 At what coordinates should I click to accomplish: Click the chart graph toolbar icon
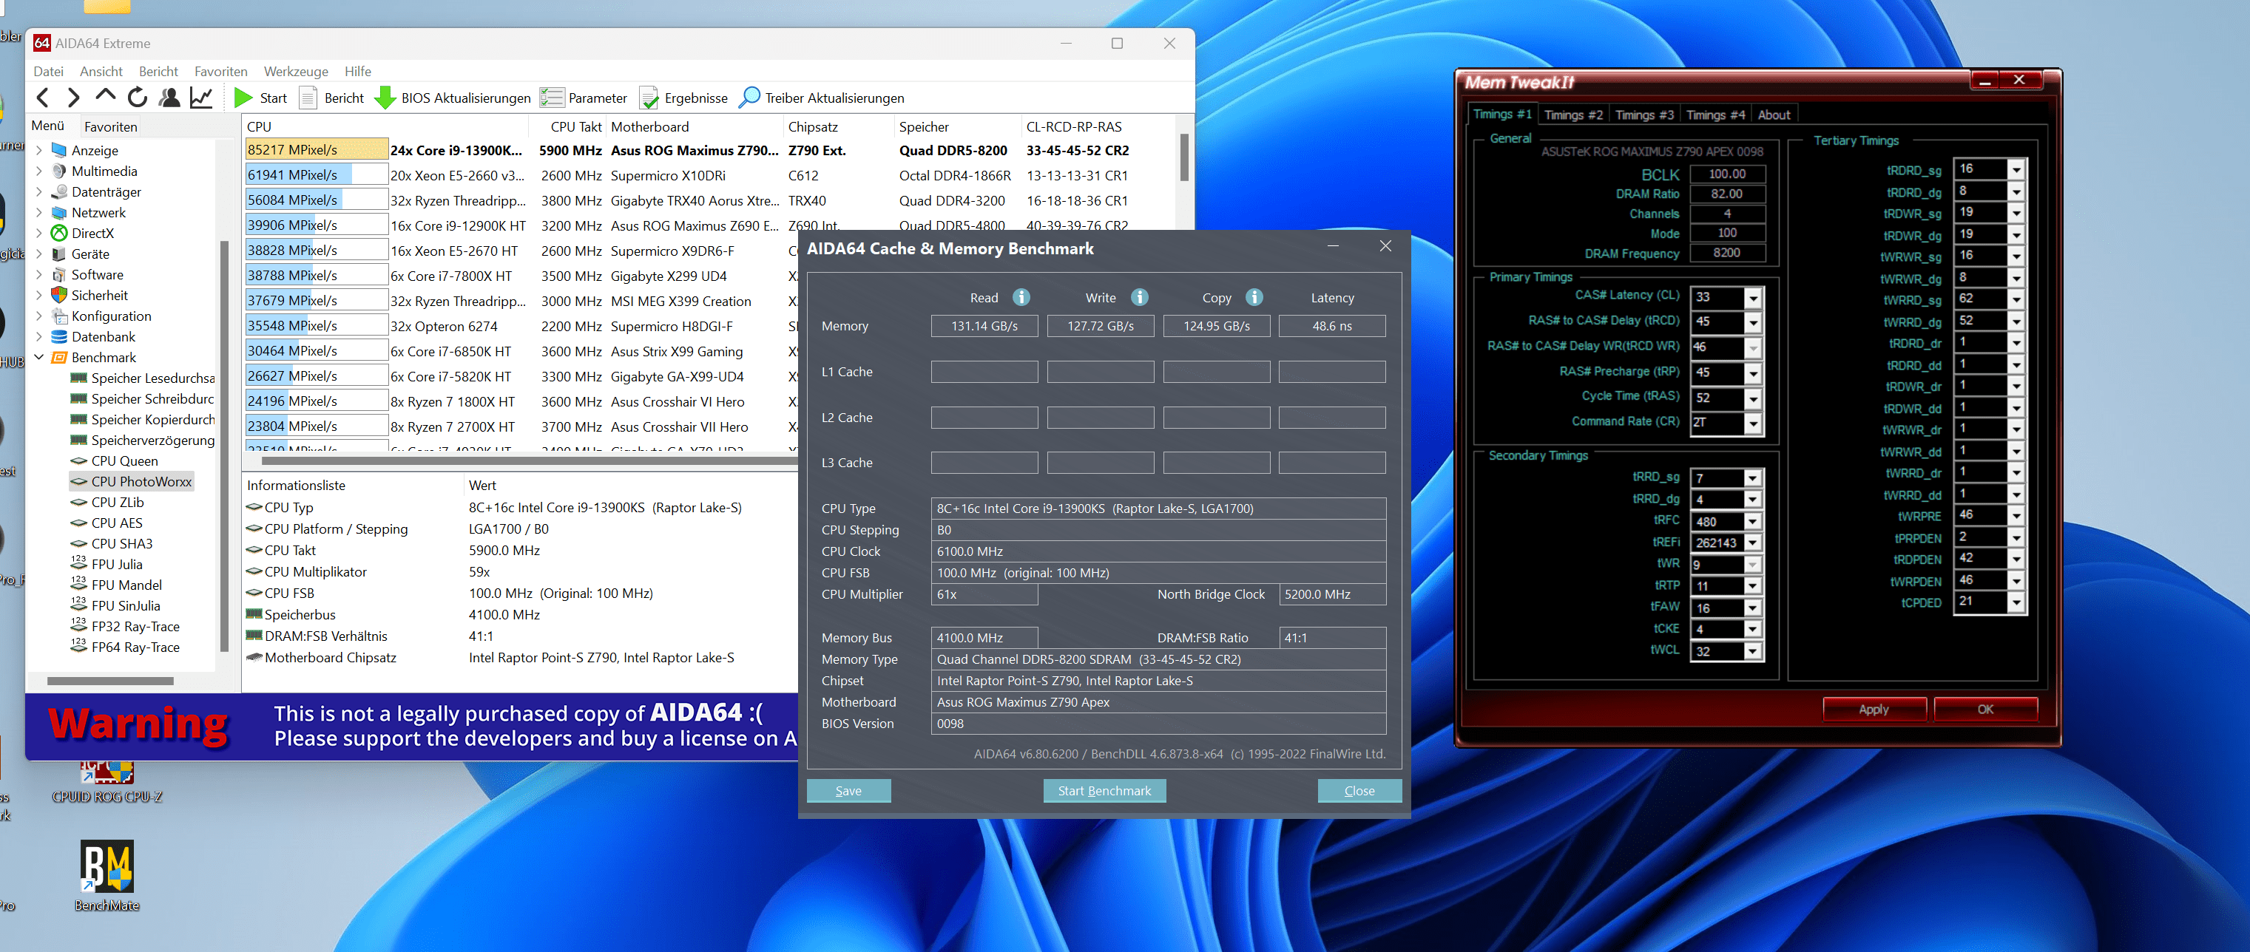[x=201, y=98]
